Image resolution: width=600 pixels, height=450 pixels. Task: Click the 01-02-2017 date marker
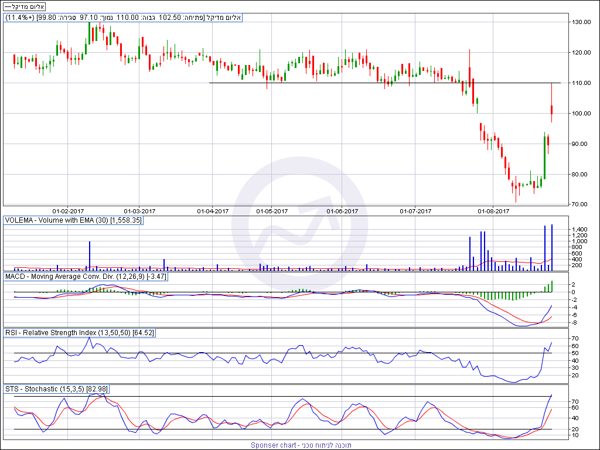click(x=69, y=211)
